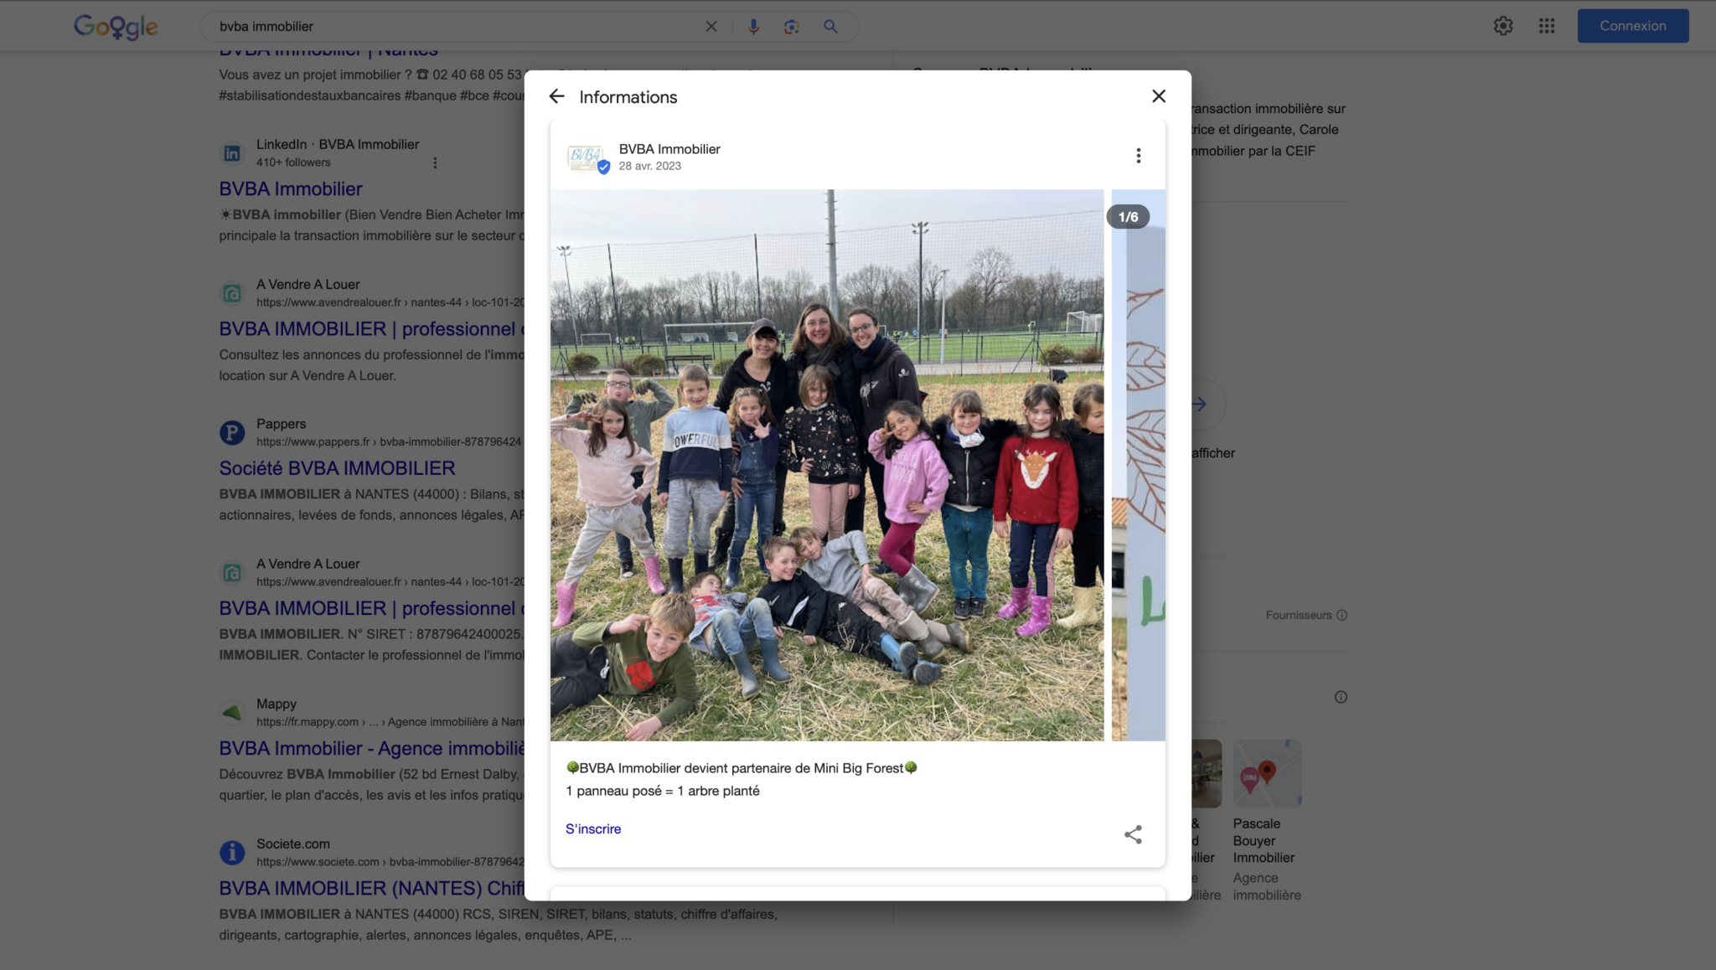
Task: Click the verified badge on BVBA Immobilier profile
Action: coord(605,167)
